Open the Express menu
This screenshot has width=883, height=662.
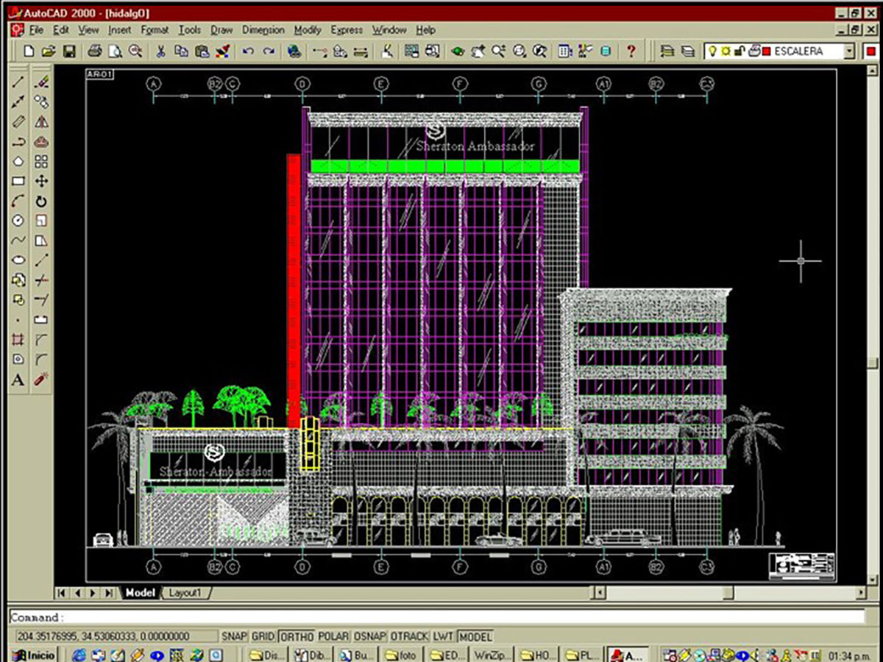pyautogui.click(x=347, y=30)
